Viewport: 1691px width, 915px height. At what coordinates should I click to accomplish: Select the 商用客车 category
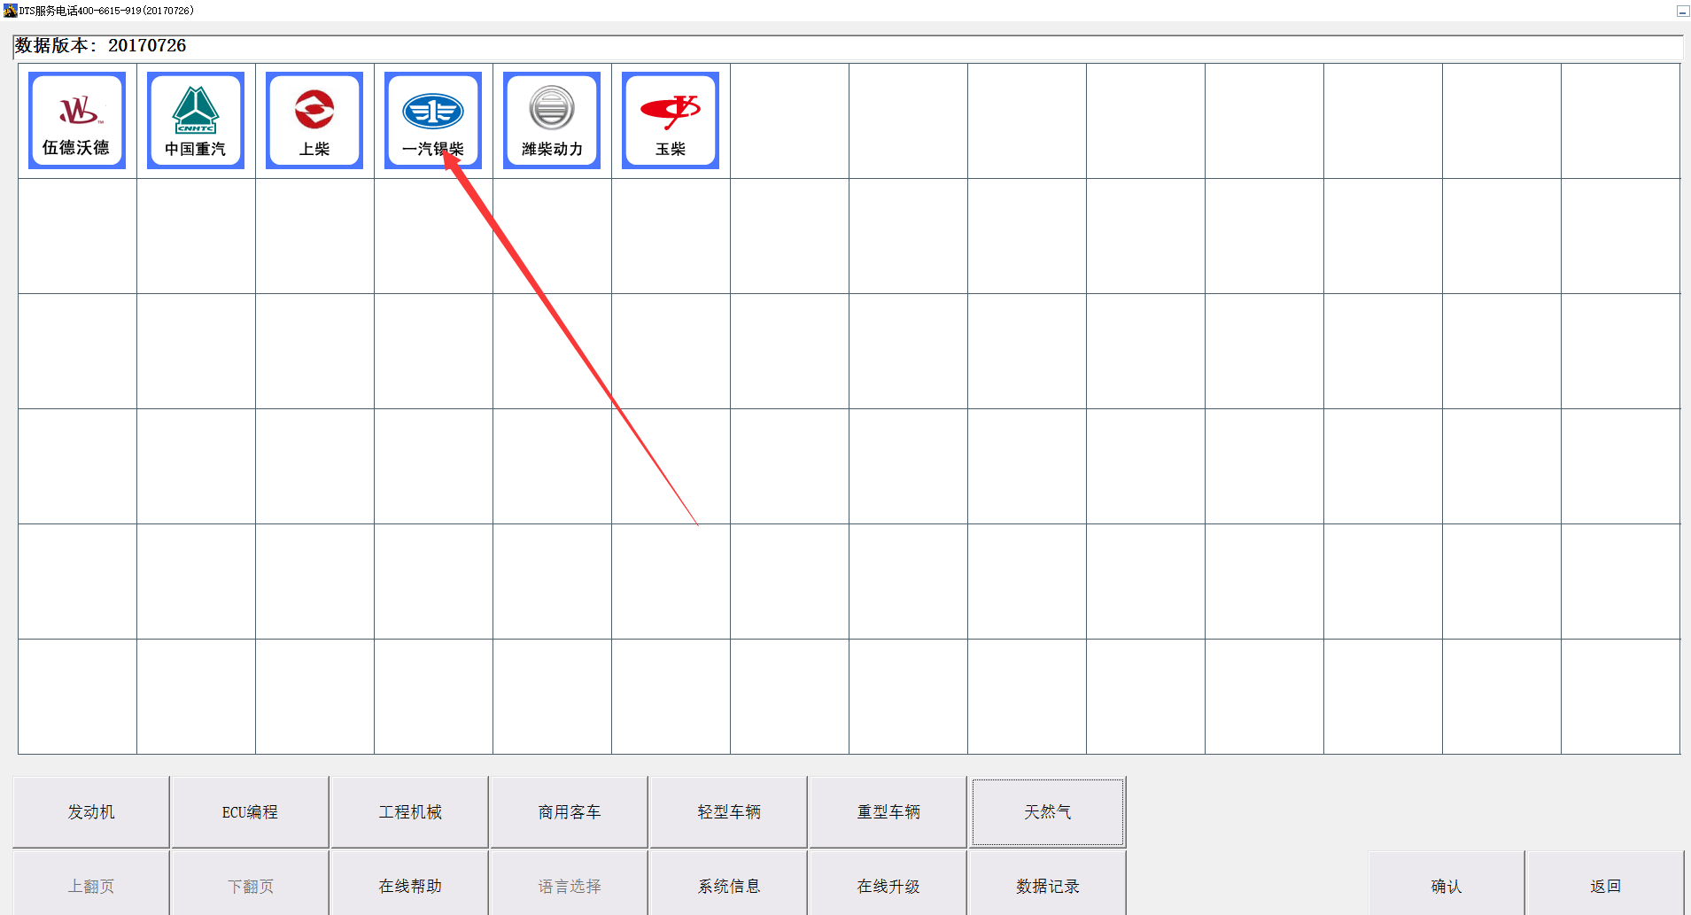click(570, 811)
